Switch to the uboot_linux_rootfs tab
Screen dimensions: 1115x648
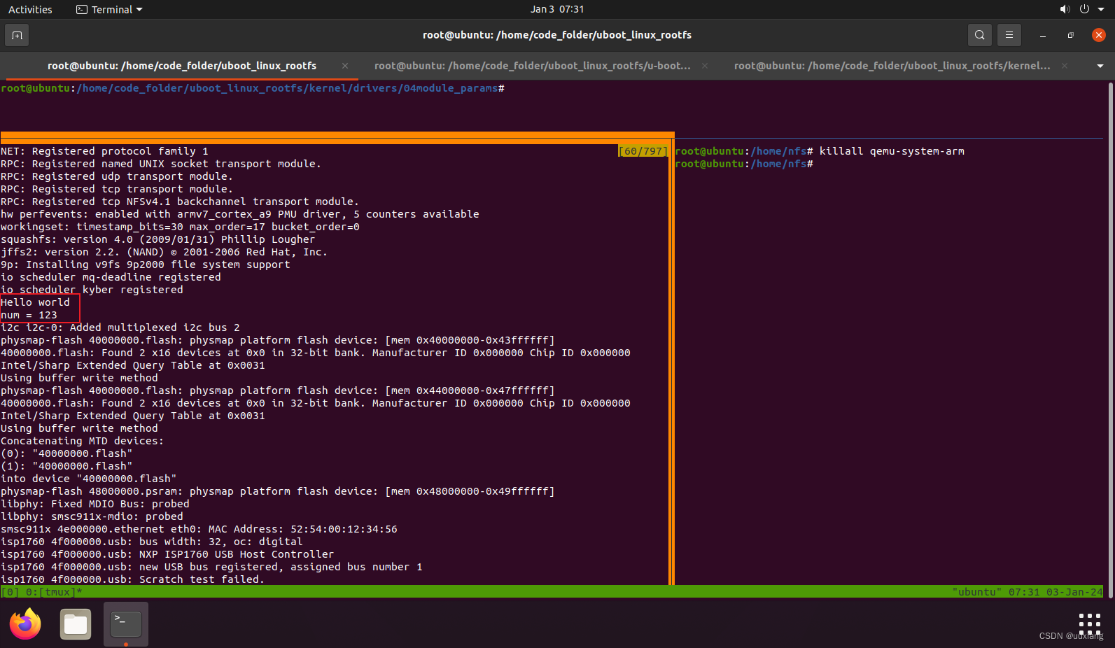182,66
